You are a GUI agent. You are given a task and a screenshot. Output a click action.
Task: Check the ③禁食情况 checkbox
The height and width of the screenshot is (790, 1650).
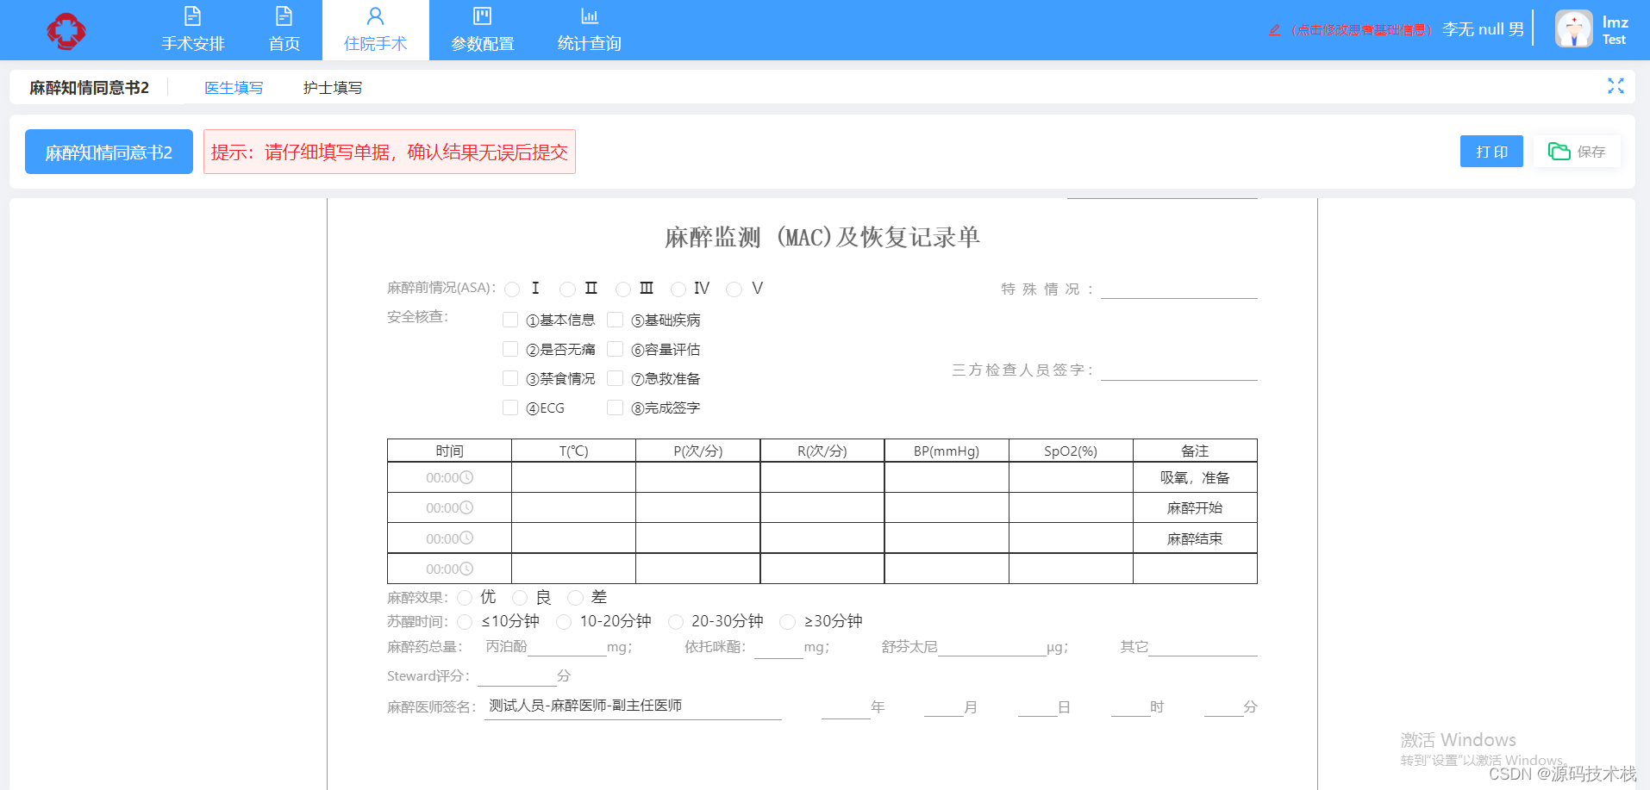(x=510, y=378)
